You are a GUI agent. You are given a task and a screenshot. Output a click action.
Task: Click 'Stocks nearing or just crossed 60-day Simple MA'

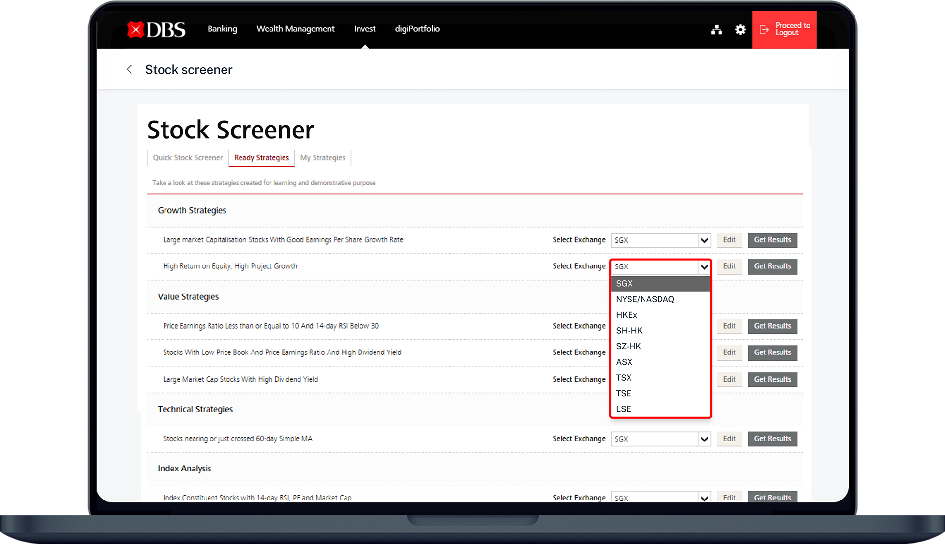pyautogui.click(x=238, y=439)
